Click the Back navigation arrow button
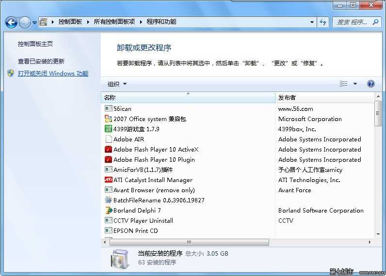The width and height of the screenshot is (386, 276). [11, 23]
